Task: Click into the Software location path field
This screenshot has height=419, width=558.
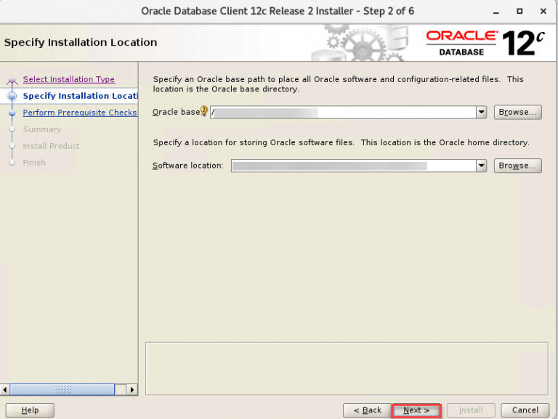Action: point(353,166)
